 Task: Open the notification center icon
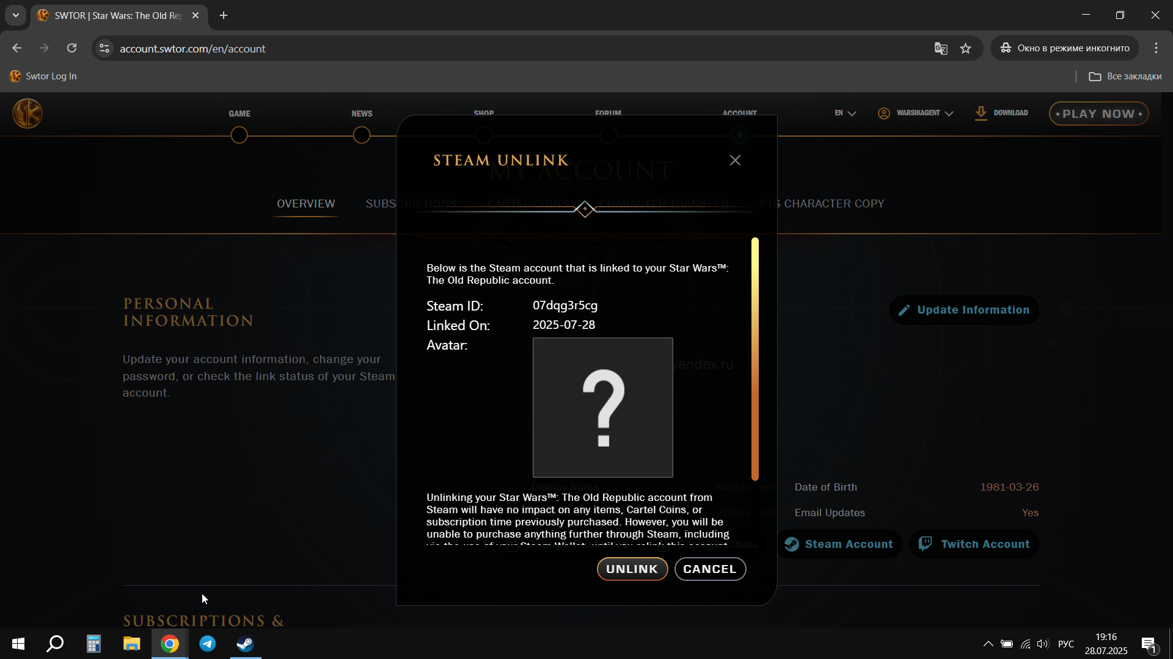tap(1149, 644)
